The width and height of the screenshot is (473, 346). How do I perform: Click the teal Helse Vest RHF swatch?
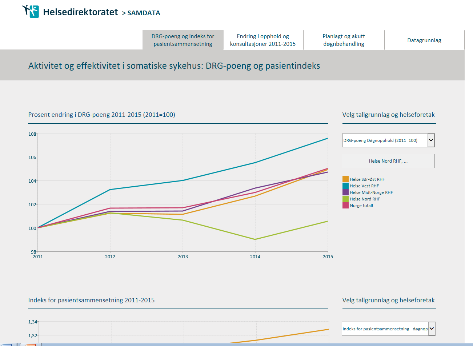[x=345, y=186]
